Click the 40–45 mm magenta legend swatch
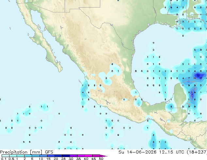The image size is (207, 160). [88, 156]
